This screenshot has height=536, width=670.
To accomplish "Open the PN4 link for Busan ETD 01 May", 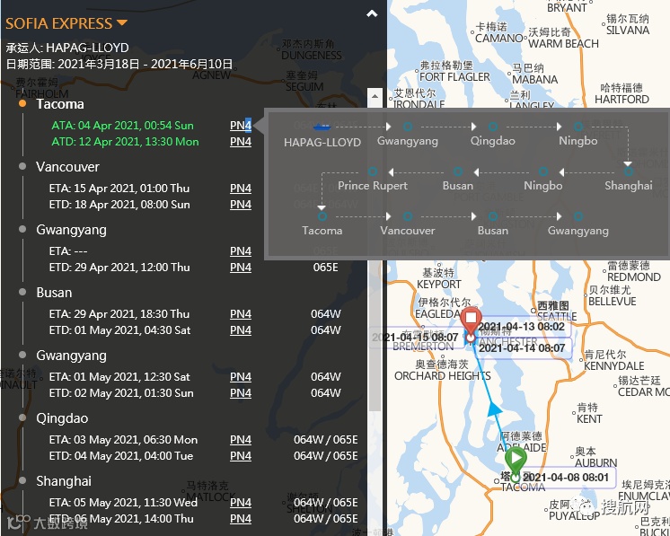I will click(x=241, y=330).
